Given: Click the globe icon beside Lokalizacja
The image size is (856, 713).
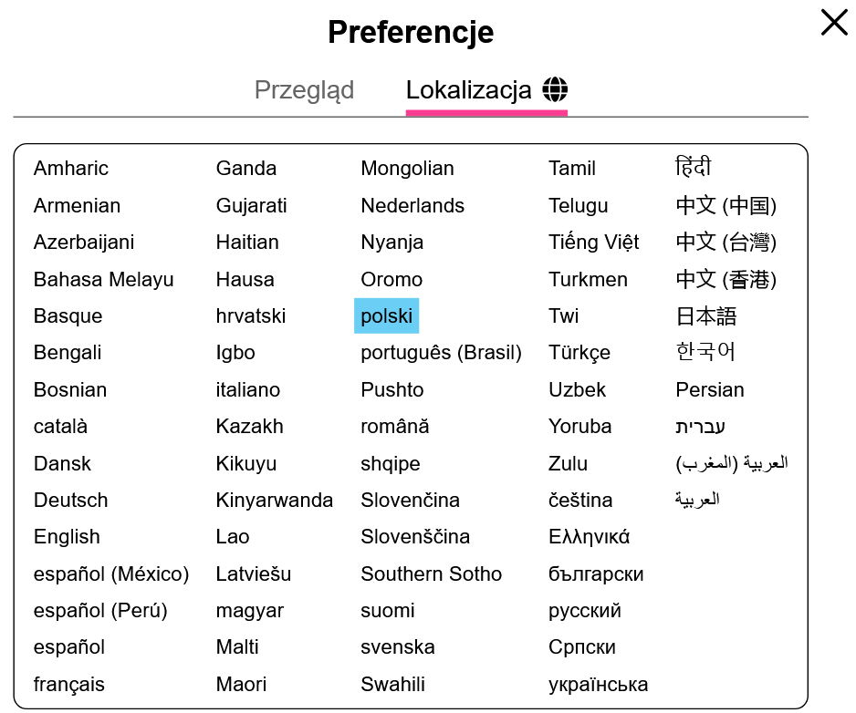Looking at the screenshot, I should 555,89.
